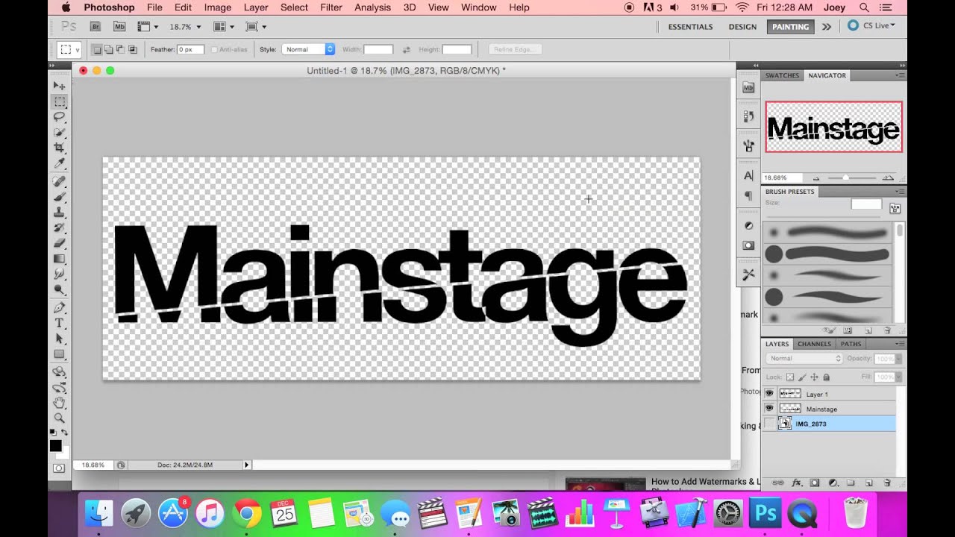Screen dimensions: 955x537
Task: Switch to the Channels tab
Action: pyautogui.click(x=814, y=344)
